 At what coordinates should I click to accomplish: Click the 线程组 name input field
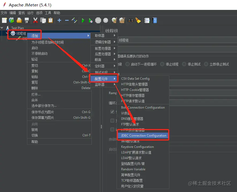177,40
